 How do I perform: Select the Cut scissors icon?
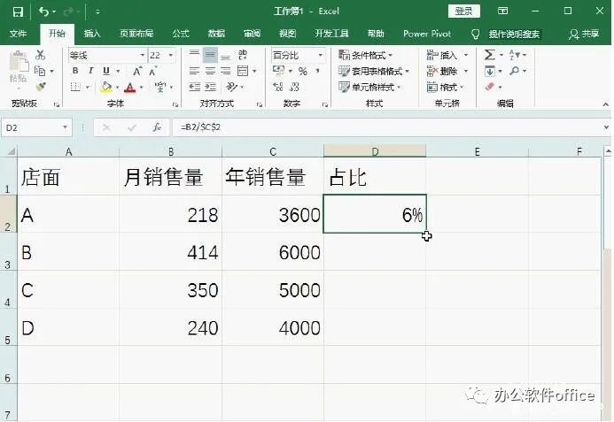point(40,55)
